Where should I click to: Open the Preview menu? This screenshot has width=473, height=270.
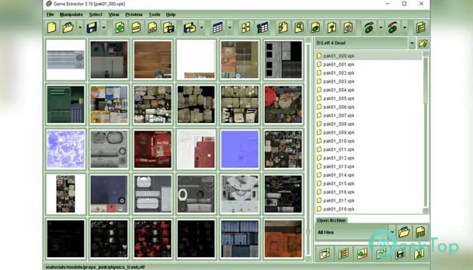click(x=134, y=14)
